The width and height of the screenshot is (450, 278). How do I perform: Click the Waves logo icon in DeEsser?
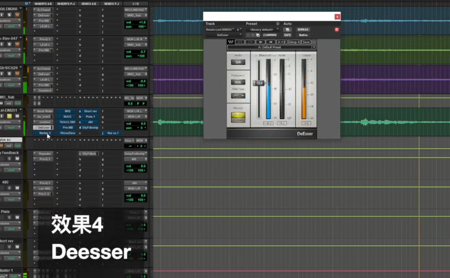point(231,42)
